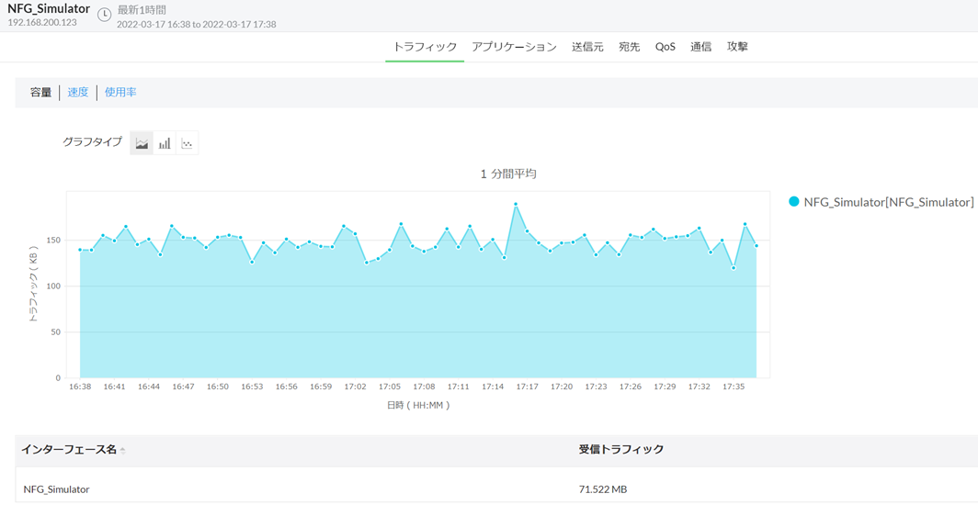
Task: Switch to the 攻撃 tab
Action: pyautogui.click(x=737, y=47)
